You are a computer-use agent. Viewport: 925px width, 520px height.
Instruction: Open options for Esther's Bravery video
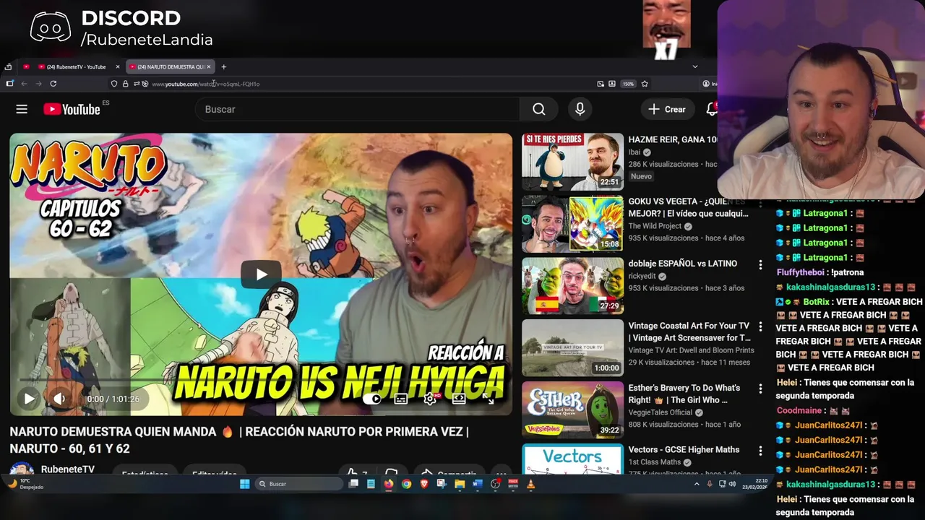pos(760,389)
